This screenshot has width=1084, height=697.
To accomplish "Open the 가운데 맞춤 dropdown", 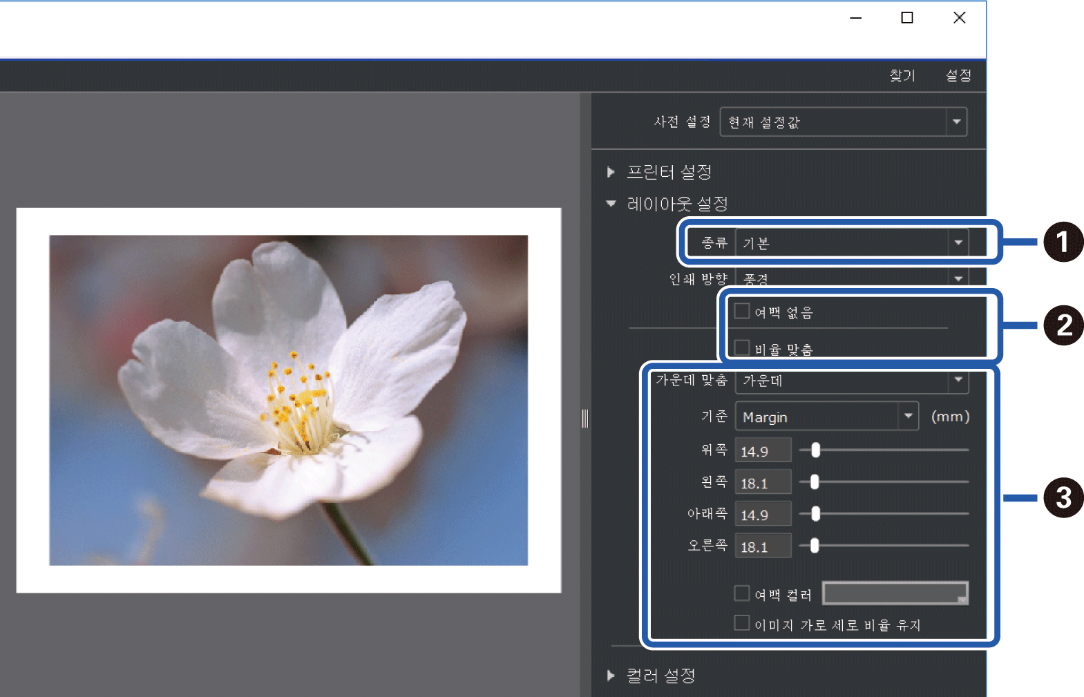I will tap(851, 381).
